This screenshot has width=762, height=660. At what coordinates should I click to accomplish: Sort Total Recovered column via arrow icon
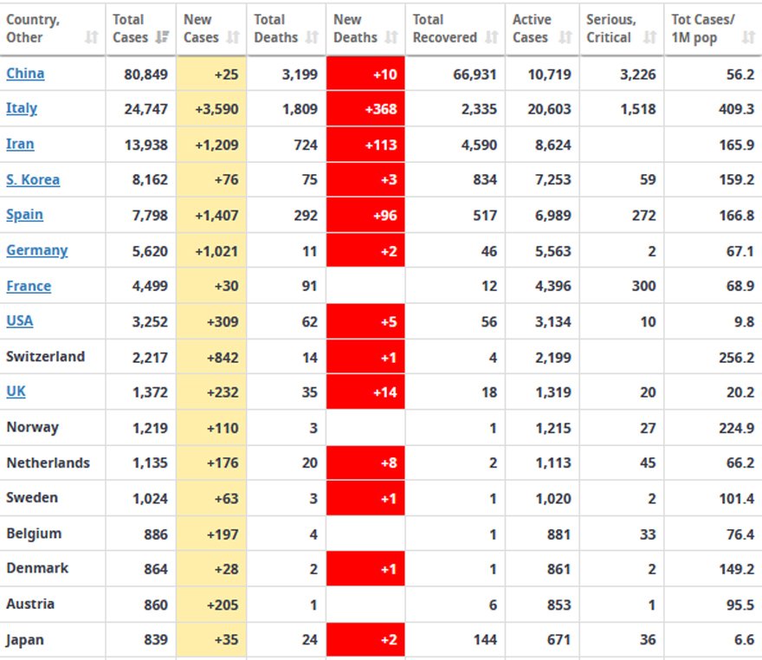click(x=492, y=38)
